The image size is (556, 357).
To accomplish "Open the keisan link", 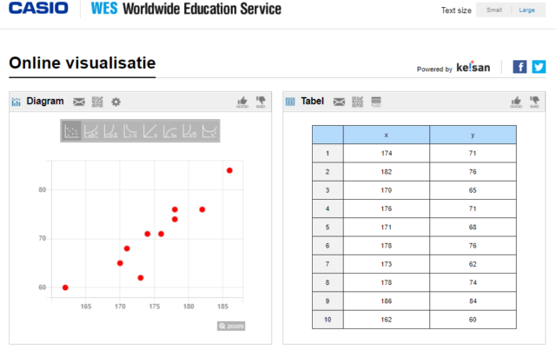I will 474,68.
